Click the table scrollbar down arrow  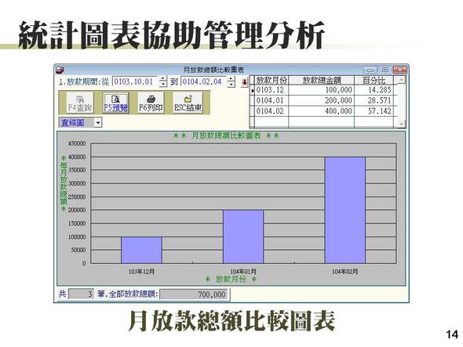click(x=401, y=124)
